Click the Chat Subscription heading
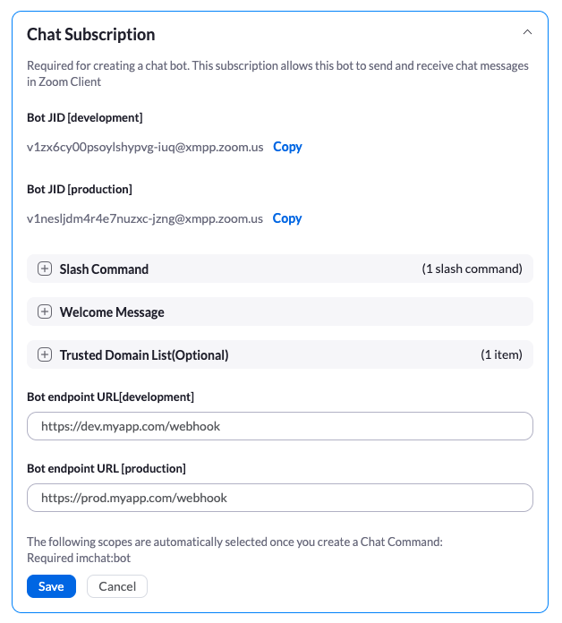The height and width of the screenshot is (623, 562). (91, 35)
